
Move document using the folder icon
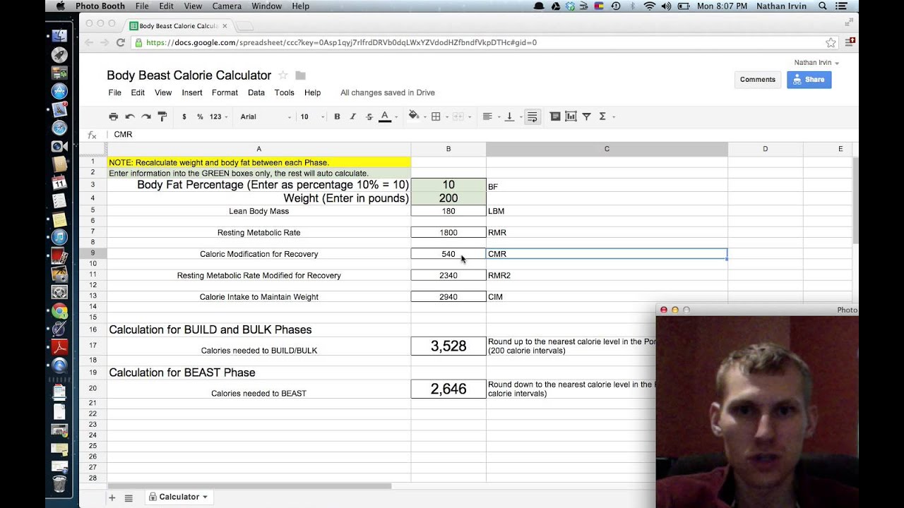pos(300,75)
